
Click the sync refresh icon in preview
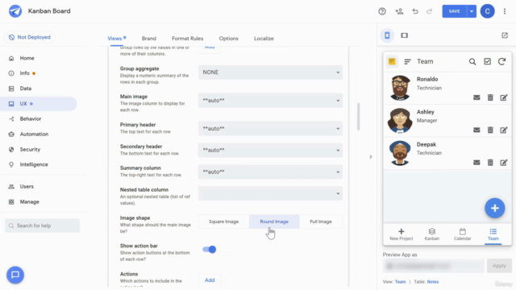tap(501, 61)
